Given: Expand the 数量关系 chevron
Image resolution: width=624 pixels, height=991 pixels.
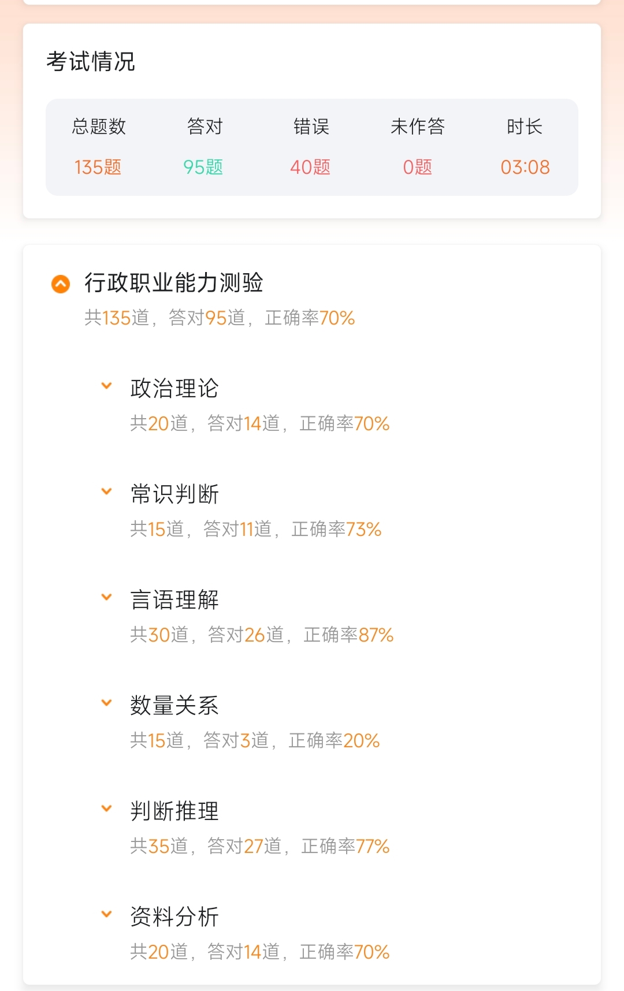Looking at the screenshot, I should coord(106,703).
